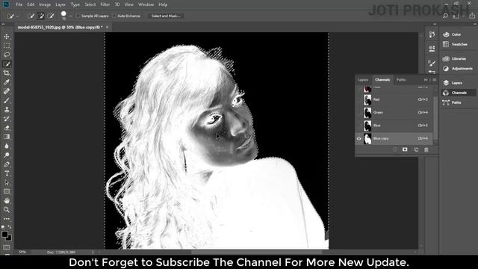Image resolution: width=478 pixels, height=269 pixels.
Task: Create new channel icon
Action: [416, 149]
